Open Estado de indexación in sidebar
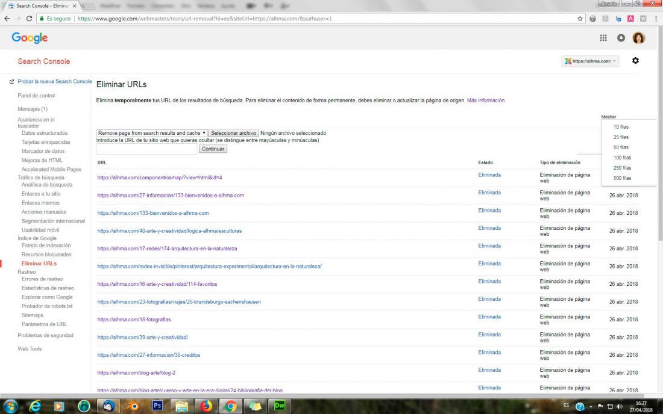This screenshot has width=663, height=414. pyautogui.click(x=46, y=245)
